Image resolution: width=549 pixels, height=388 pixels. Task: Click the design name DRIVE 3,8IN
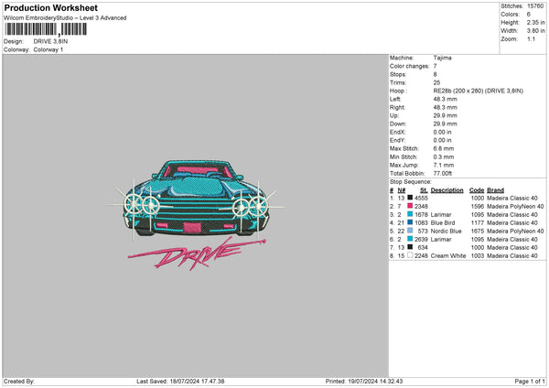50,41
